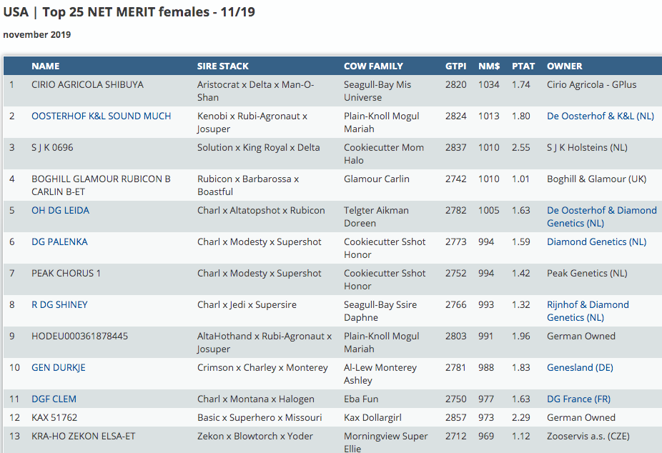Select the COW FAMILY column header
Screen dimensions: 662x453
373,66
